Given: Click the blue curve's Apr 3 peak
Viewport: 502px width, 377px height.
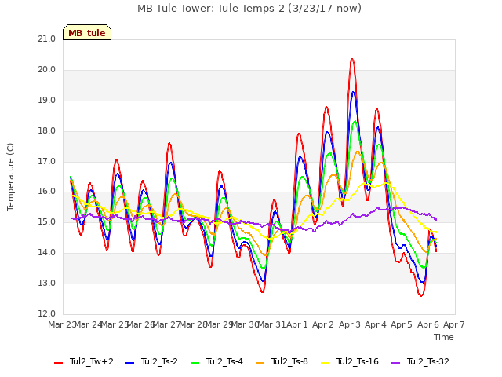Looking at the screenshot, I should tap(353, 93).
